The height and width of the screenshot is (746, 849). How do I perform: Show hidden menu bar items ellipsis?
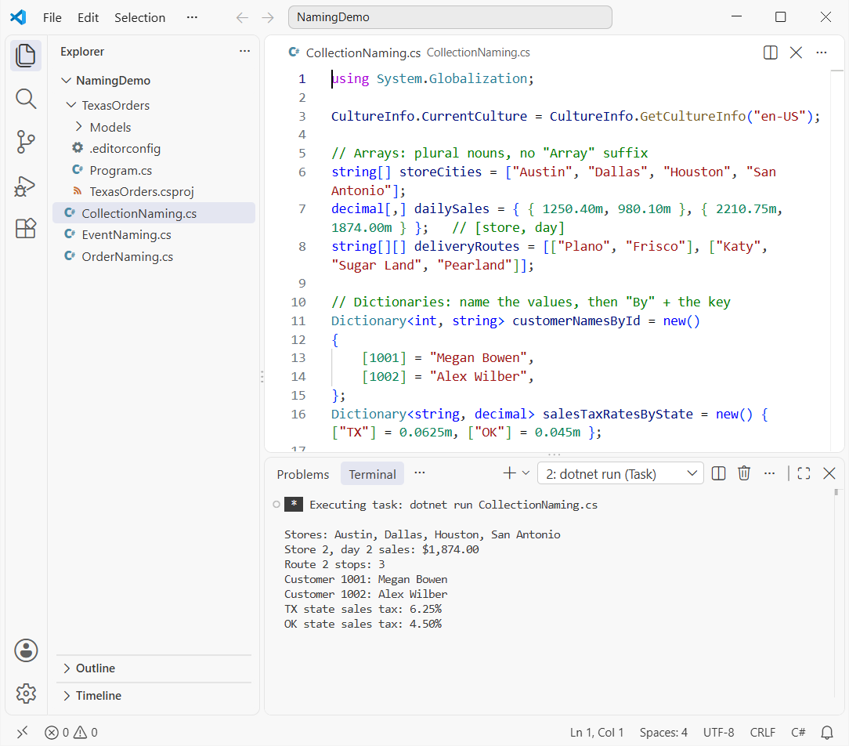(192, 17)
